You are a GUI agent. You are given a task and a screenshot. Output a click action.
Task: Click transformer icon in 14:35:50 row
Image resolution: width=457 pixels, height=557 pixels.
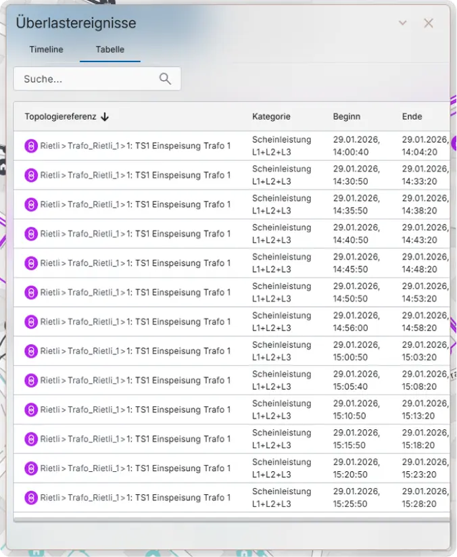click(31, 205)
